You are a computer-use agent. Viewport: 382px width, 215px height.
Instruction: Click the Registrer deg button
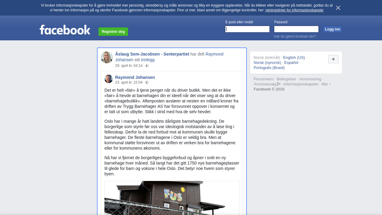[113, 32]
